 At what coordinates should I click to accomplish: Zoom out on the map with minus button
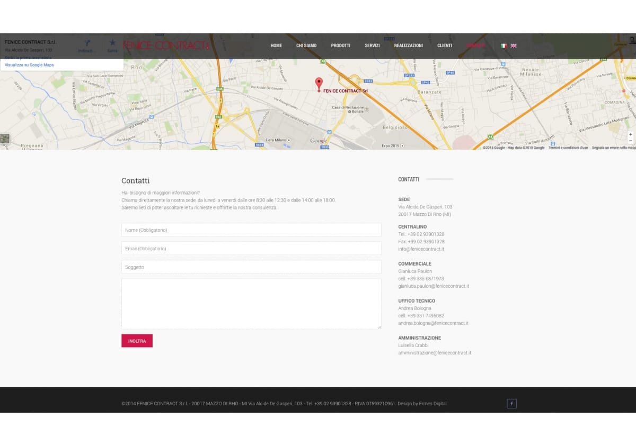click(x=630, y=141)
